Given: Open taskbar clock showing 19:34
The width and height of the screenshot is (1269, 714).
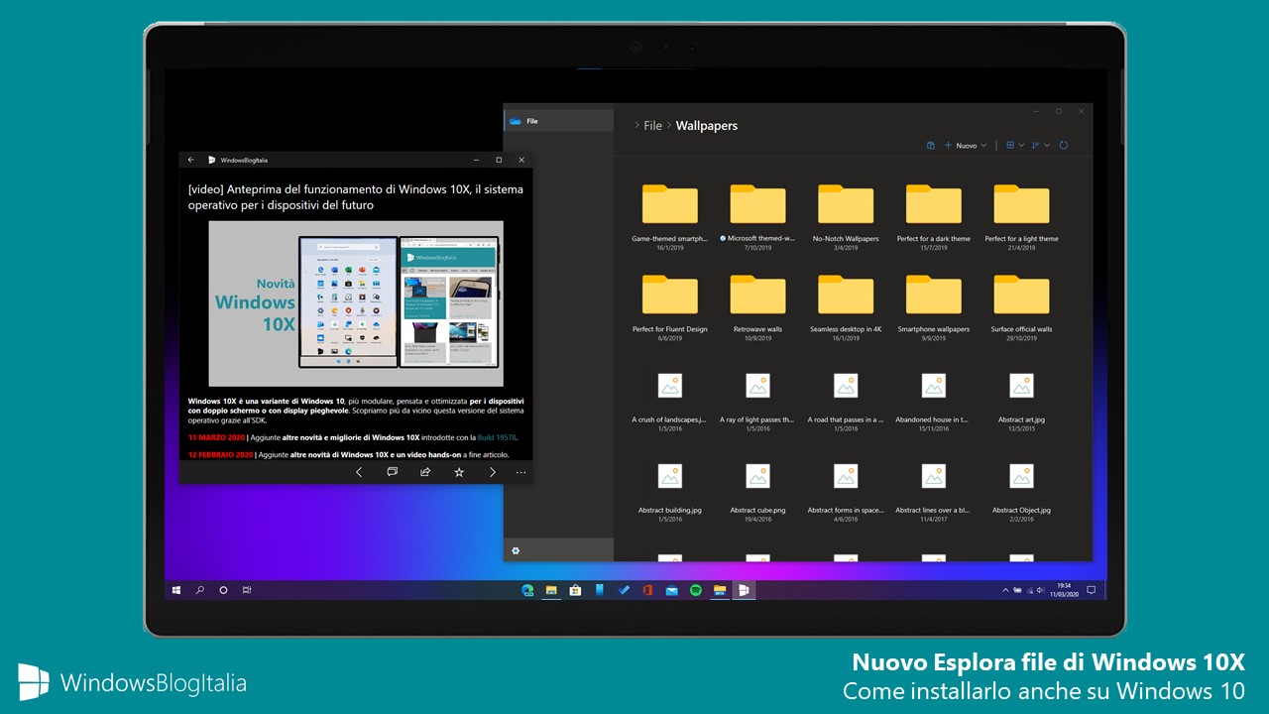Looking at the screenshot, I should [x=1064, y=590].
